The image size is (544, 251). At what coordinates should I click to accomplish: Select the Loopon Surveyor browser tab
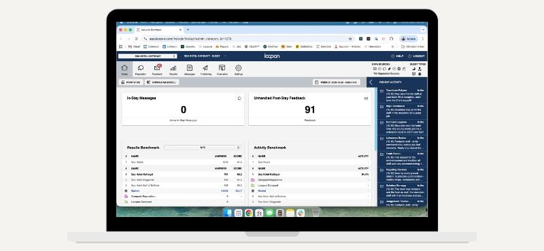[158, 30]
